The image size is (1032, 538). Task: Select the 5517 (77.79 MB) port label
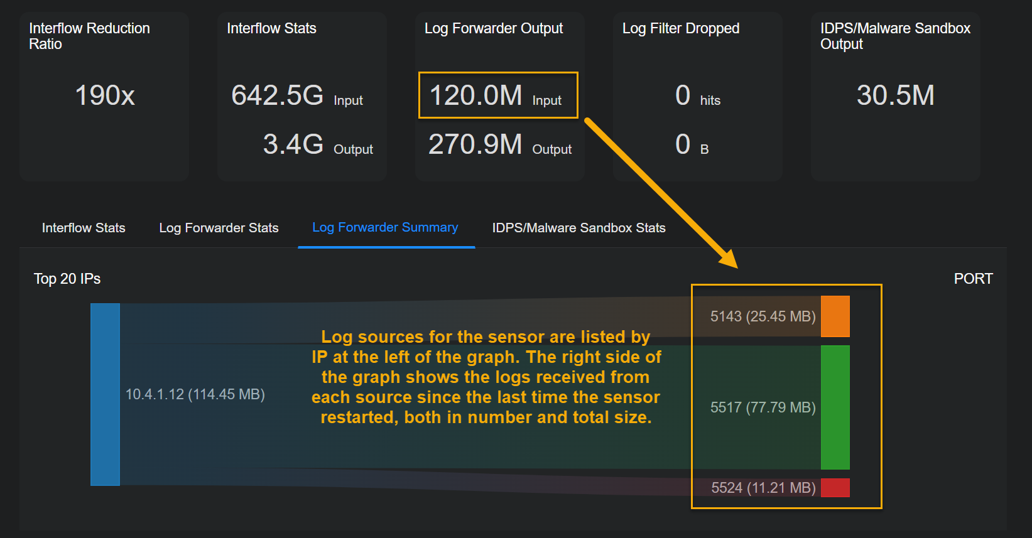763,407
